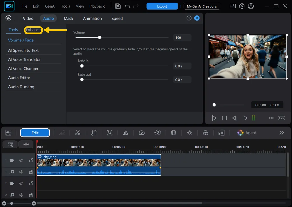Save the project with the floppy disk icon
Screen dimensions: 292x207
click(x=118, y=6)
